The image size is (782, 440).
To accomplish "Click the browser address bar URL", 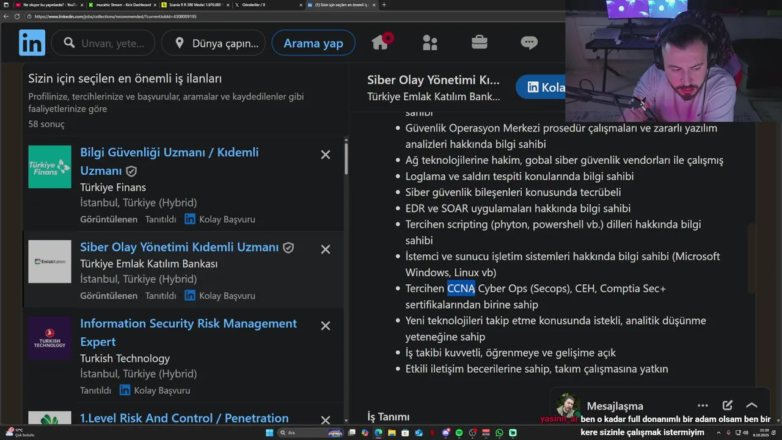I will tap(115, 16).
